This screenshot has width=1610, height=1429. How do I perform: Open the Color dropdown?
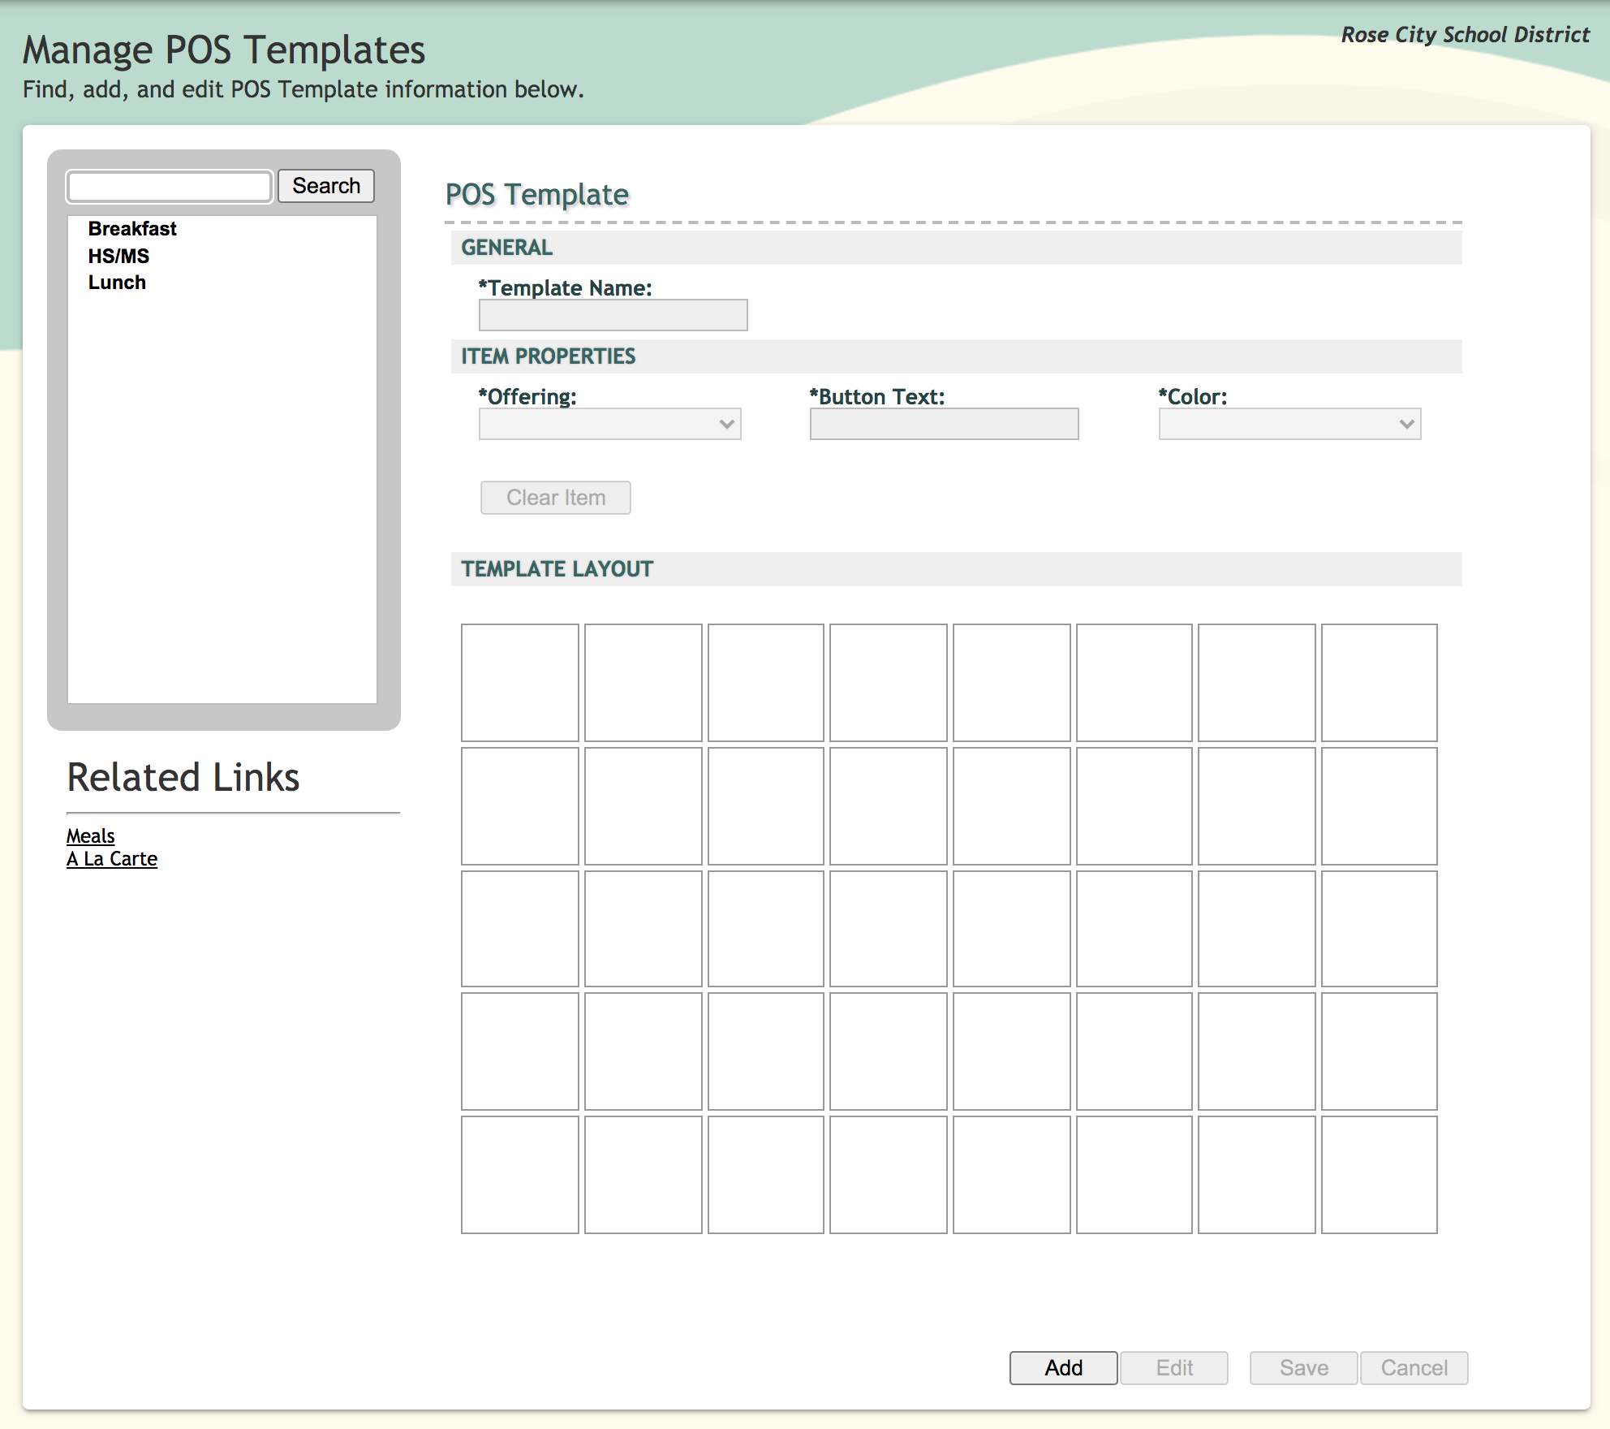coord(1289,424)
